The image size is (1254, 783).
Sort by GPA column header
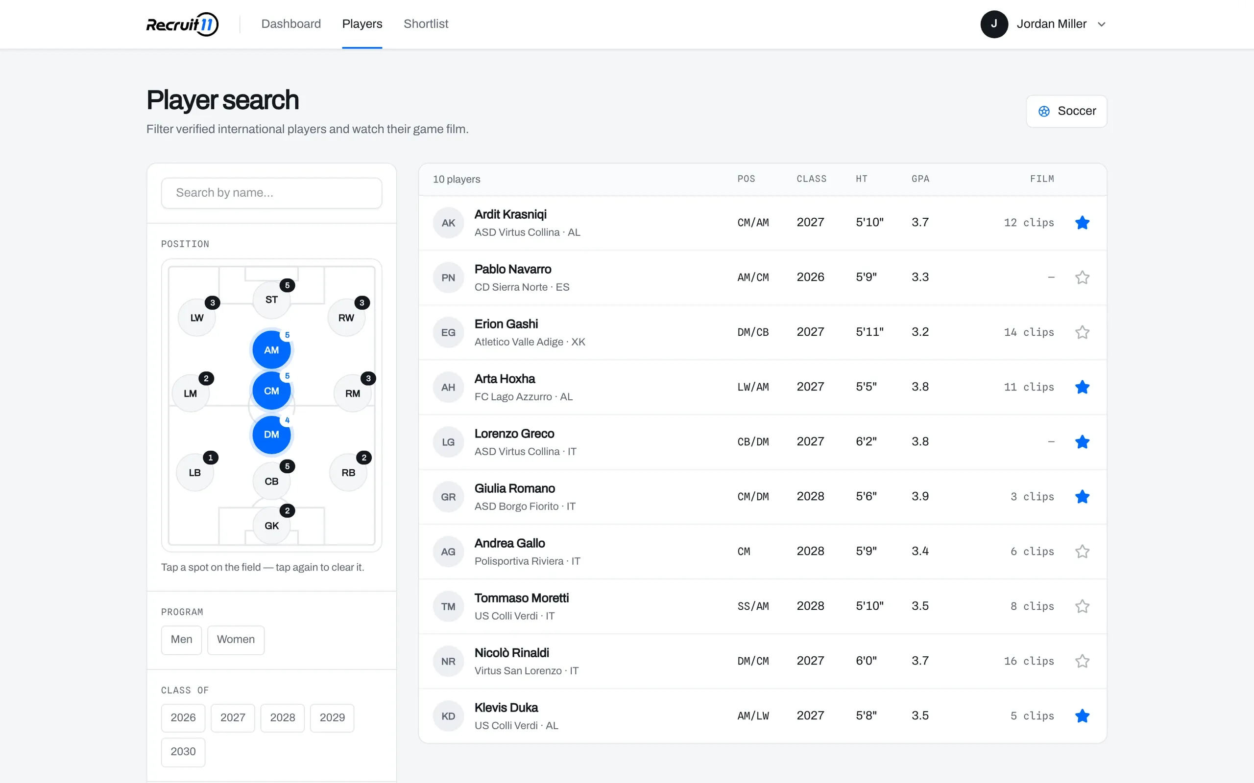pos(920,179)
